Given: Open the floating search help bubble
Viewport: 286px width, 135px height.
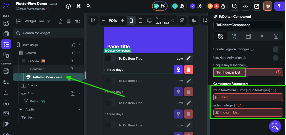Looking at the screenshot, I should click(x=275, y=126).
